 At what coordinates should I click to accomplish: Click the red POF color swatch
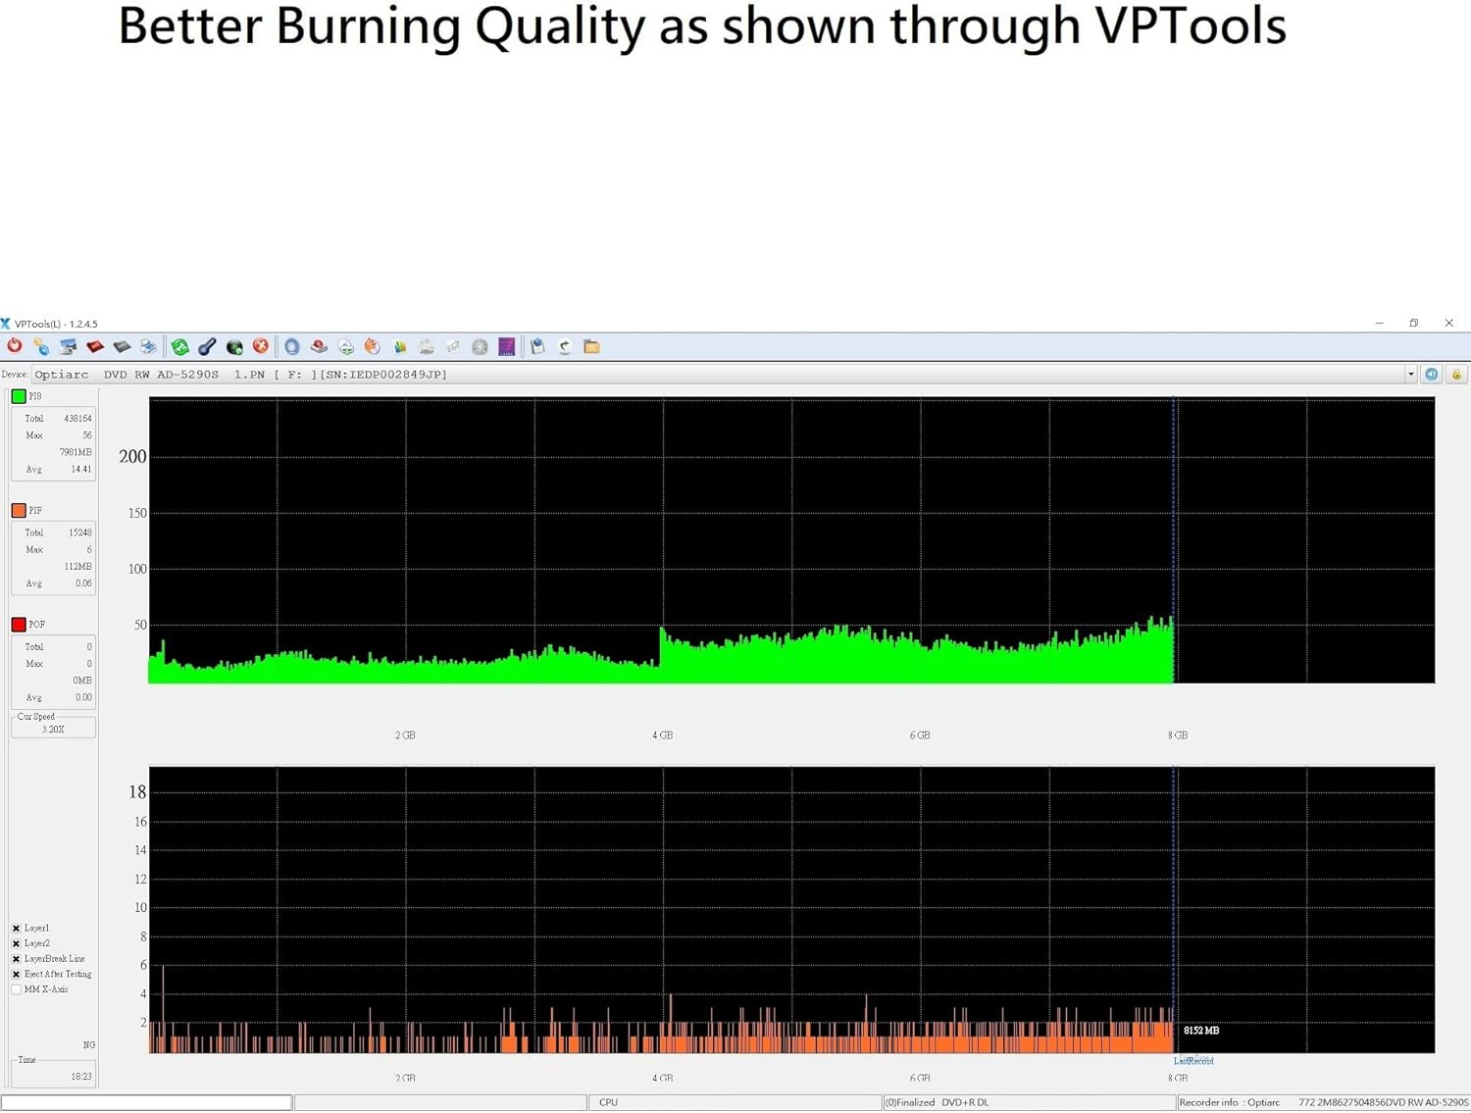point(19,625)
